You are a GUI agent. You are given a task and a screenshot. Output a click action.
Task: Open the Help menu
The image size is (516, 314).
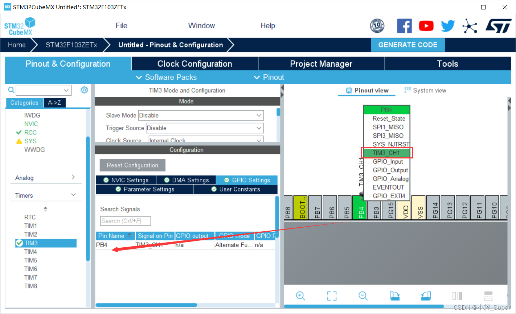268,26
